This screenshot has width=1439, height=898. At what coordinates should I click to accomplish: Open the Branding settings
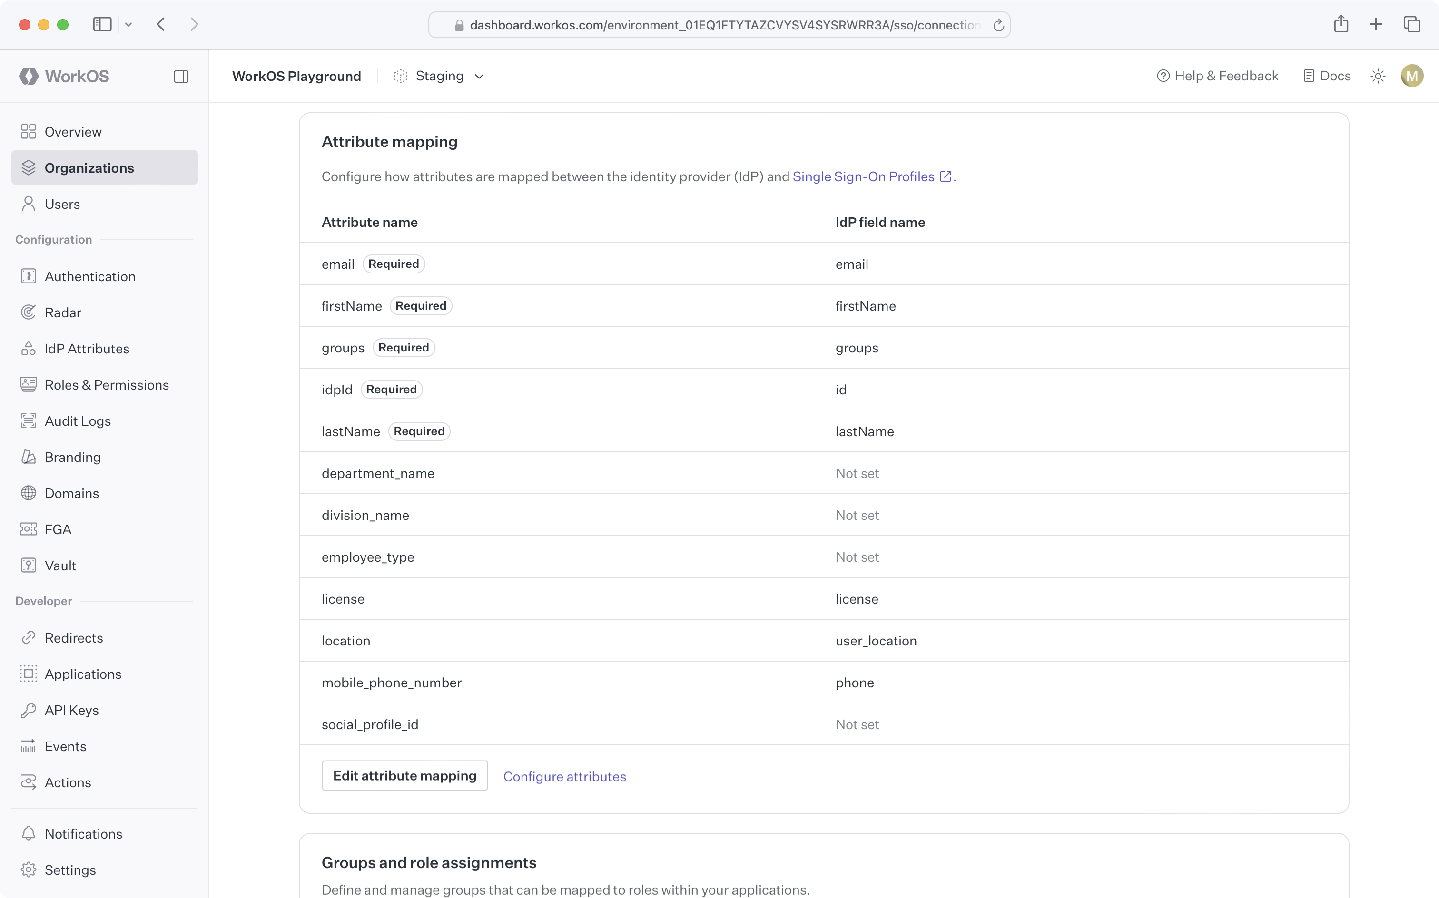pyautogui.click(x=73, y=457)
